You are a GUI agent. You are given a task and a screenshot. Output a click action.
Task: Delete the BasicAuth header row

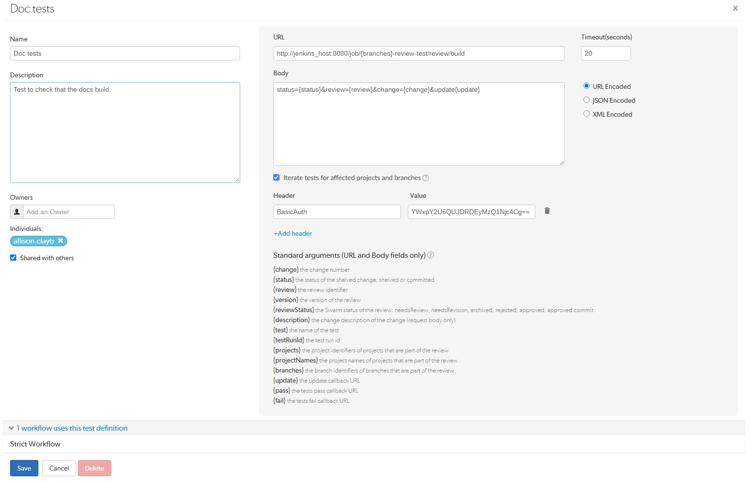click(x=547, y=211)
